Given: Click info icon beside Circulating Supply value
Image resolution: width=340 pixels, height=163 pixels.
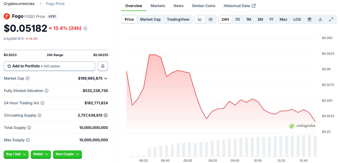Looking at the screenshot, I should pyautogui.click(x=106, y=115).
